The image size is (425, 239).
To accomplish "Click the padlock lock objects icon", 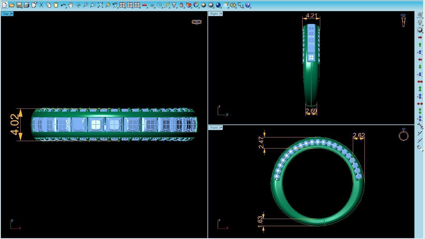I will click(x=181, y=5).
